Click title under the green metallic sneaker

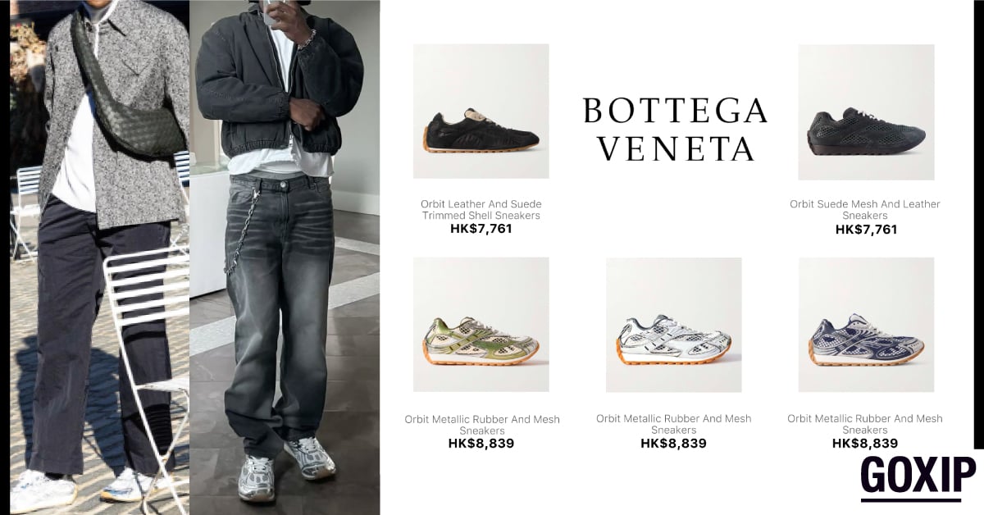(x=482, y=424)
